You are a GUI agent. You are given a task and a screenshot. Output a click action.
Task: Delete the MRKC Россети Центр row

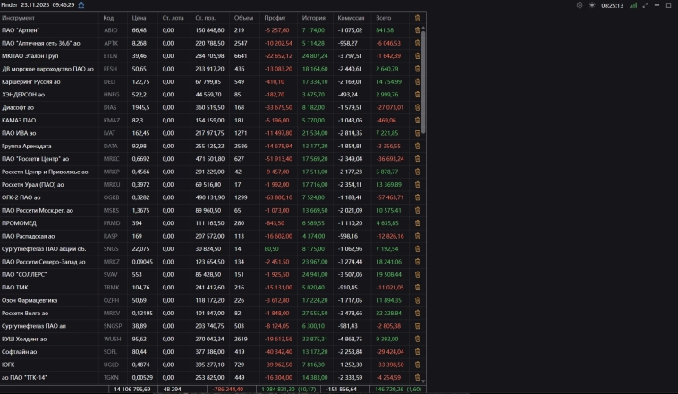(x=417, y=159)
